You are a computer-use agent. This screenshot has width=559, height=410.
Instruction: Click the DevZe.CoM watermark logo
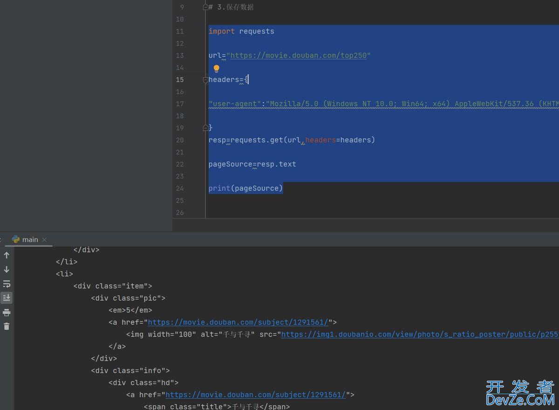click(520, 394)
